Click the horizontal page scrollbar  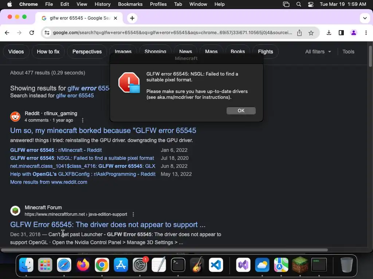point(164,250)
